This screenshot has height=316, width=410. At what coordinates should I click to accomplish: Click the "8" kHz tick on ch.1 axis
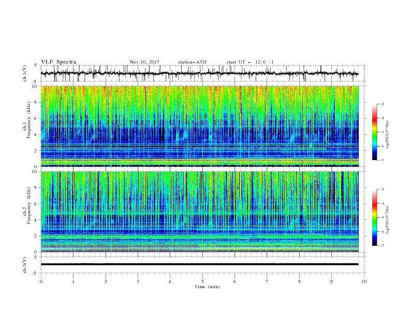[36, 102]
